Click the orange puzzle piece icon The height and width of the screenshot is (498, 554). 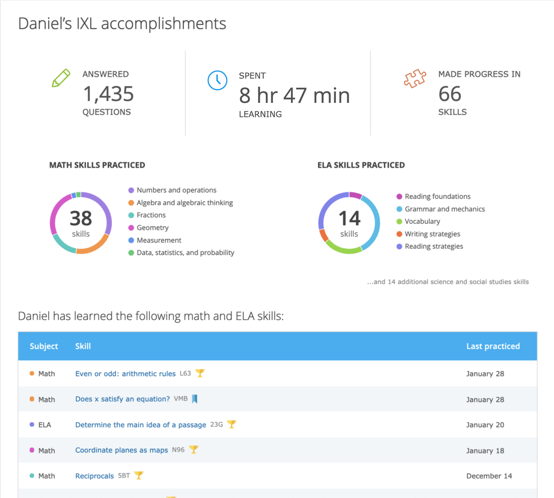click(415, 78)
